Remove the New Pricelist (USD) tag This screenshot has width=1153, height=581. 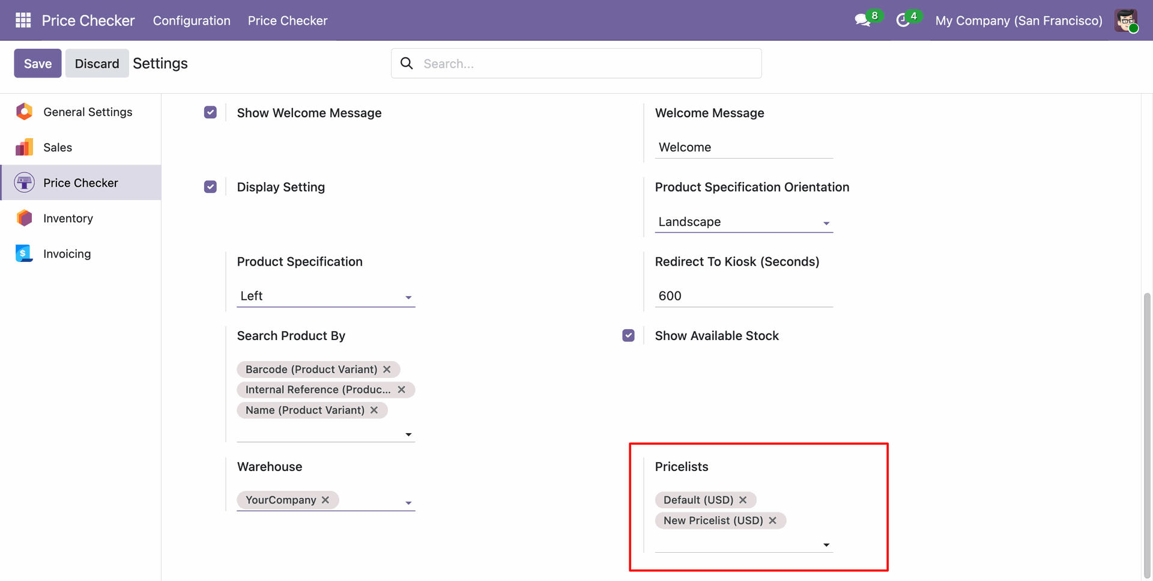pyautogui.click(x=773, y=520)
